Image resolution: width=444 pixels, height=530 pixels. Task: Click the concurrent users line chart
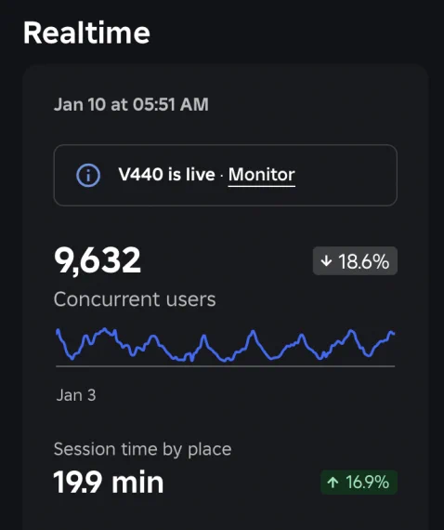click(225, 347)
